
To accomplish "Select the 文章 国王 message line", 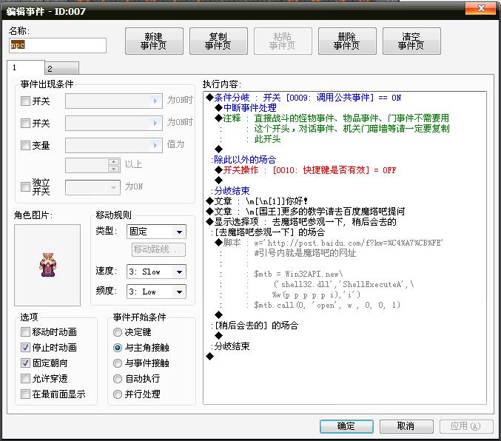I will click(306, 212).
